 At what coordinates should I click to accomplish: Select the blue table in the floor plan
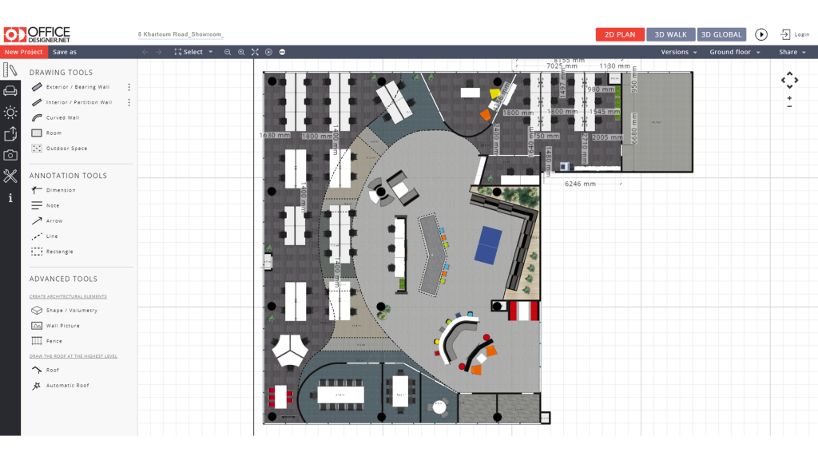click(488, 245)
